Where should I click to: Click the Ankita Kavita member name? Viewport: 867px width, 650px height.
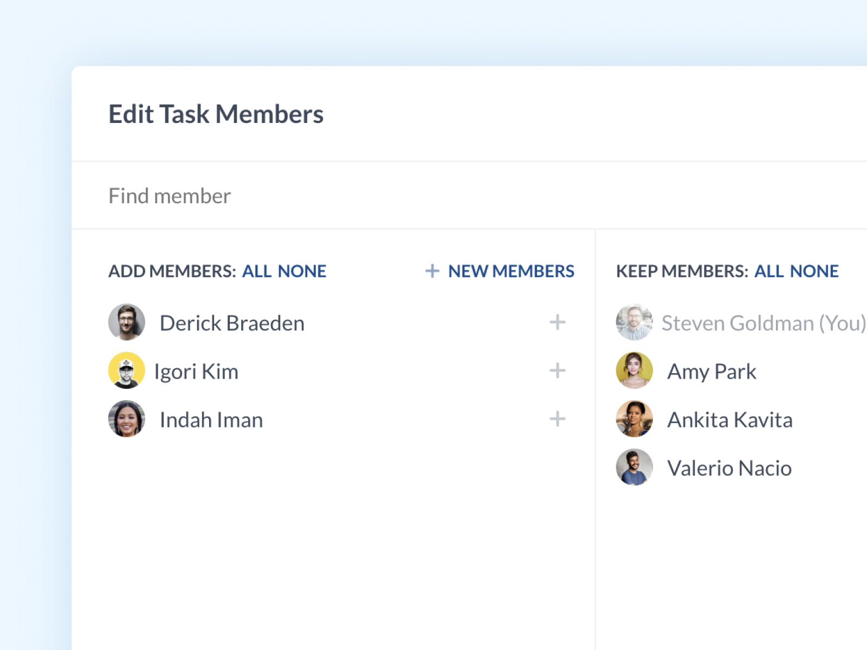(x=730, y=420)
